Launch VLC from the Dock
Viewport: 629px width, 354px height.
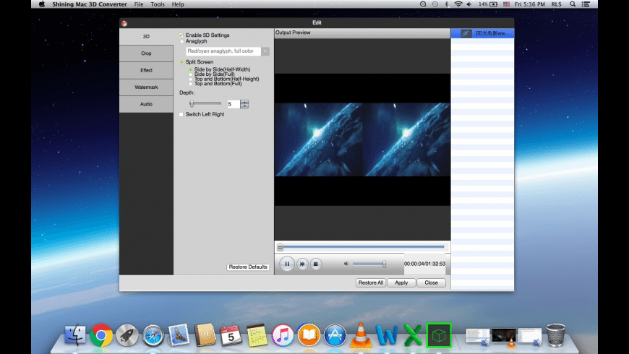(361, 334)
